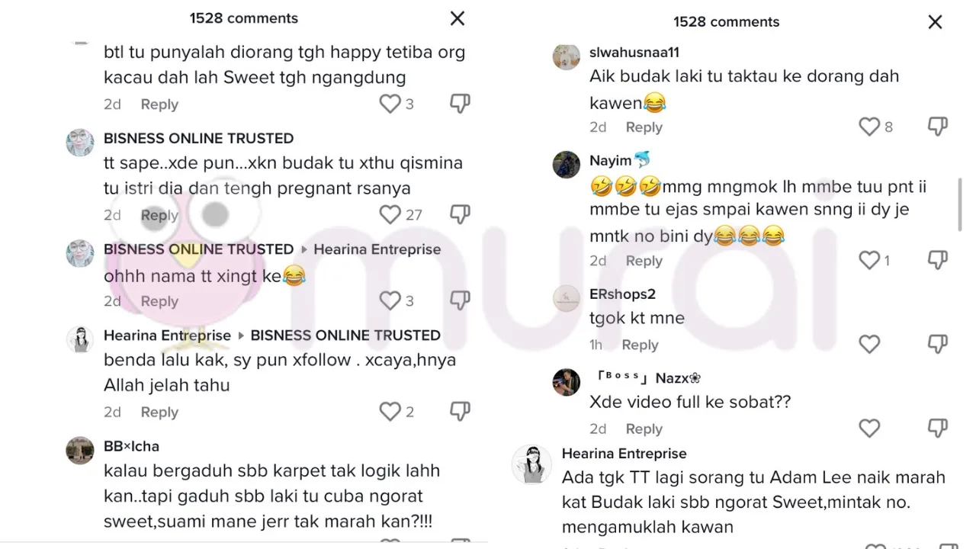The width and height of the screenshot is (976, 549).
Task: Reply to Nayim's comment
Action: [644, 262]
